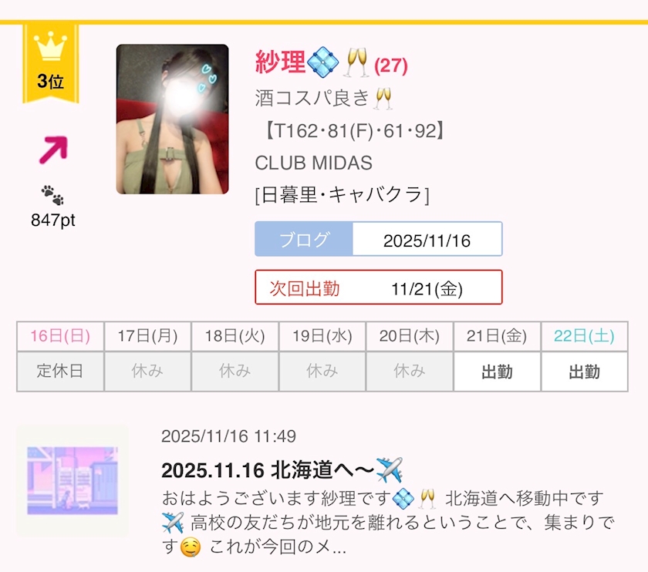The width and height of the screenshot is (648, 572).
Task: Select the 22日(土) schedule column
Action: click(585, 336)
